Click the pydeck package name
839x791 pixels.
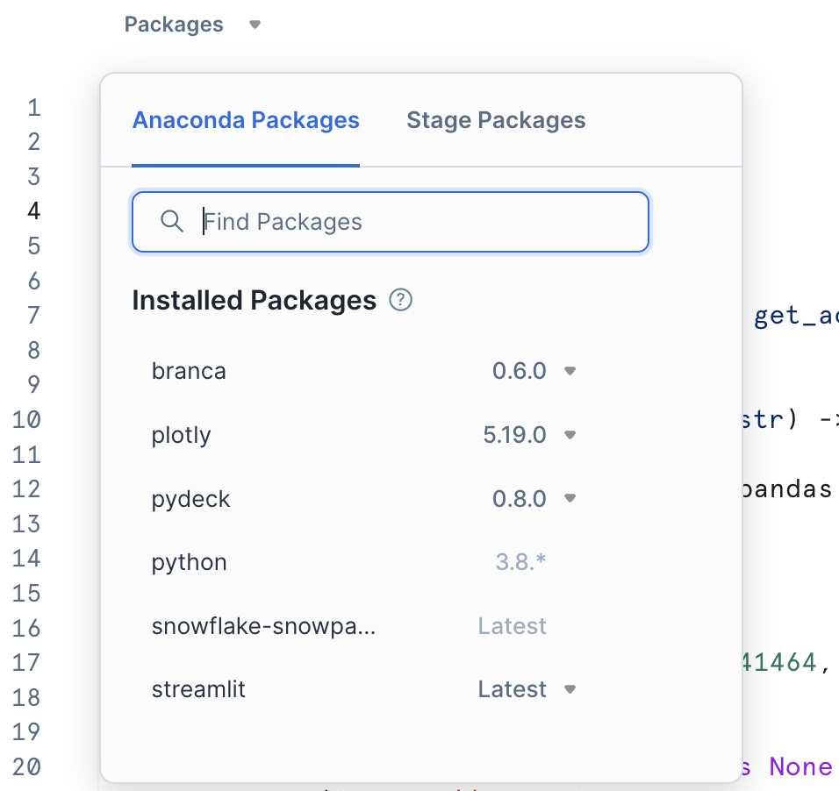[x=190, y=499]
